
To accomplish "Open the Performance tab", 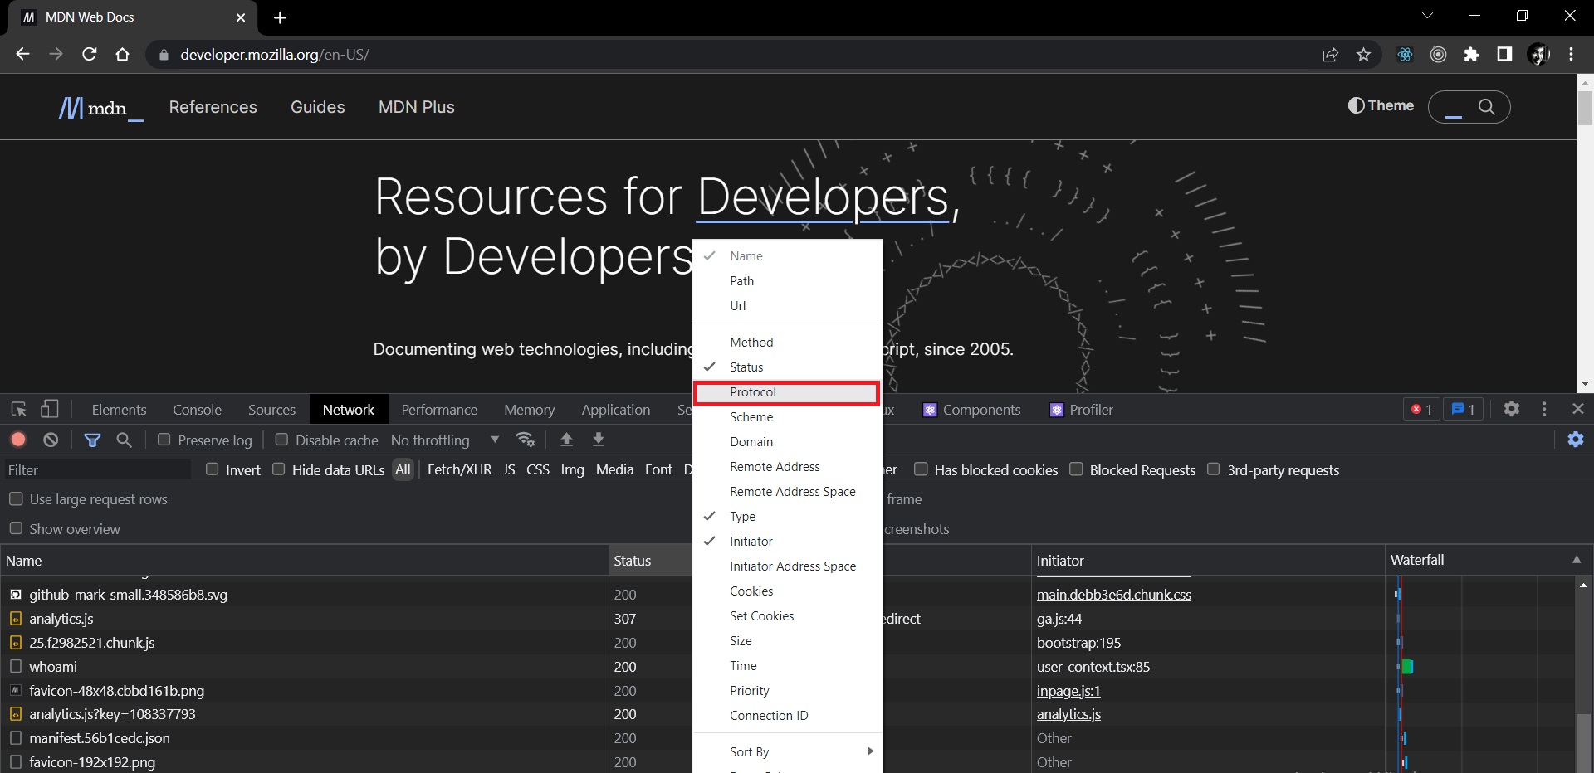I will [x=439, y=410].
